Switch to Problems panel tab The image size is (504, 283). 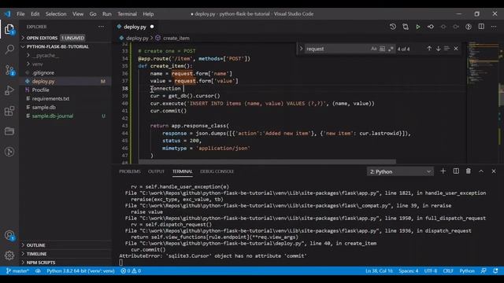point(130,171)
